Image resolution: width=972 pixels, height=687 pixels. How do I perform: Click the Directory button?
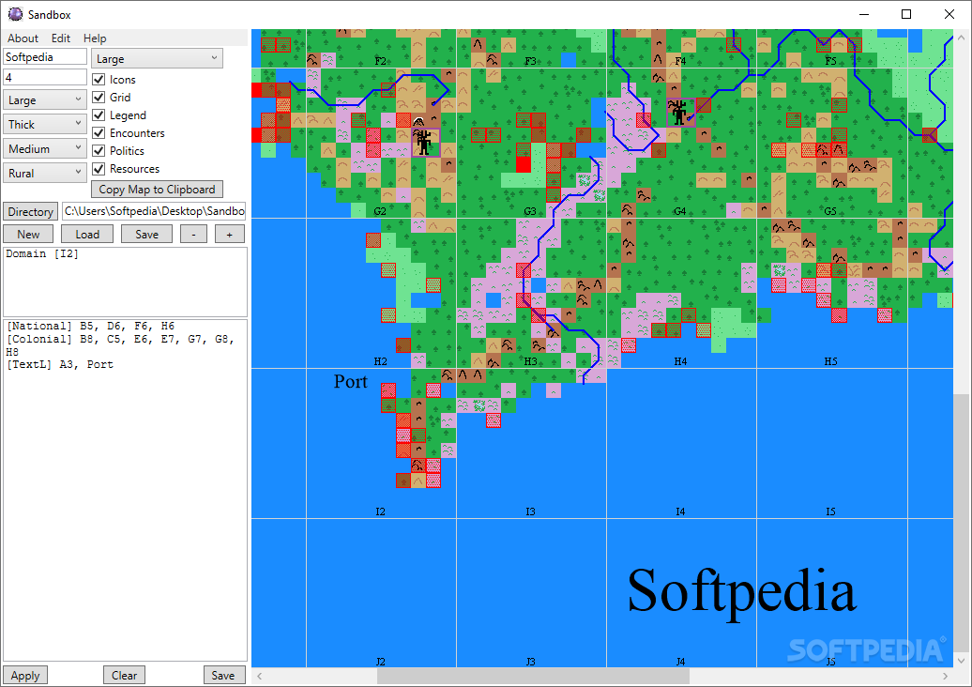click(x=30, y=211)
